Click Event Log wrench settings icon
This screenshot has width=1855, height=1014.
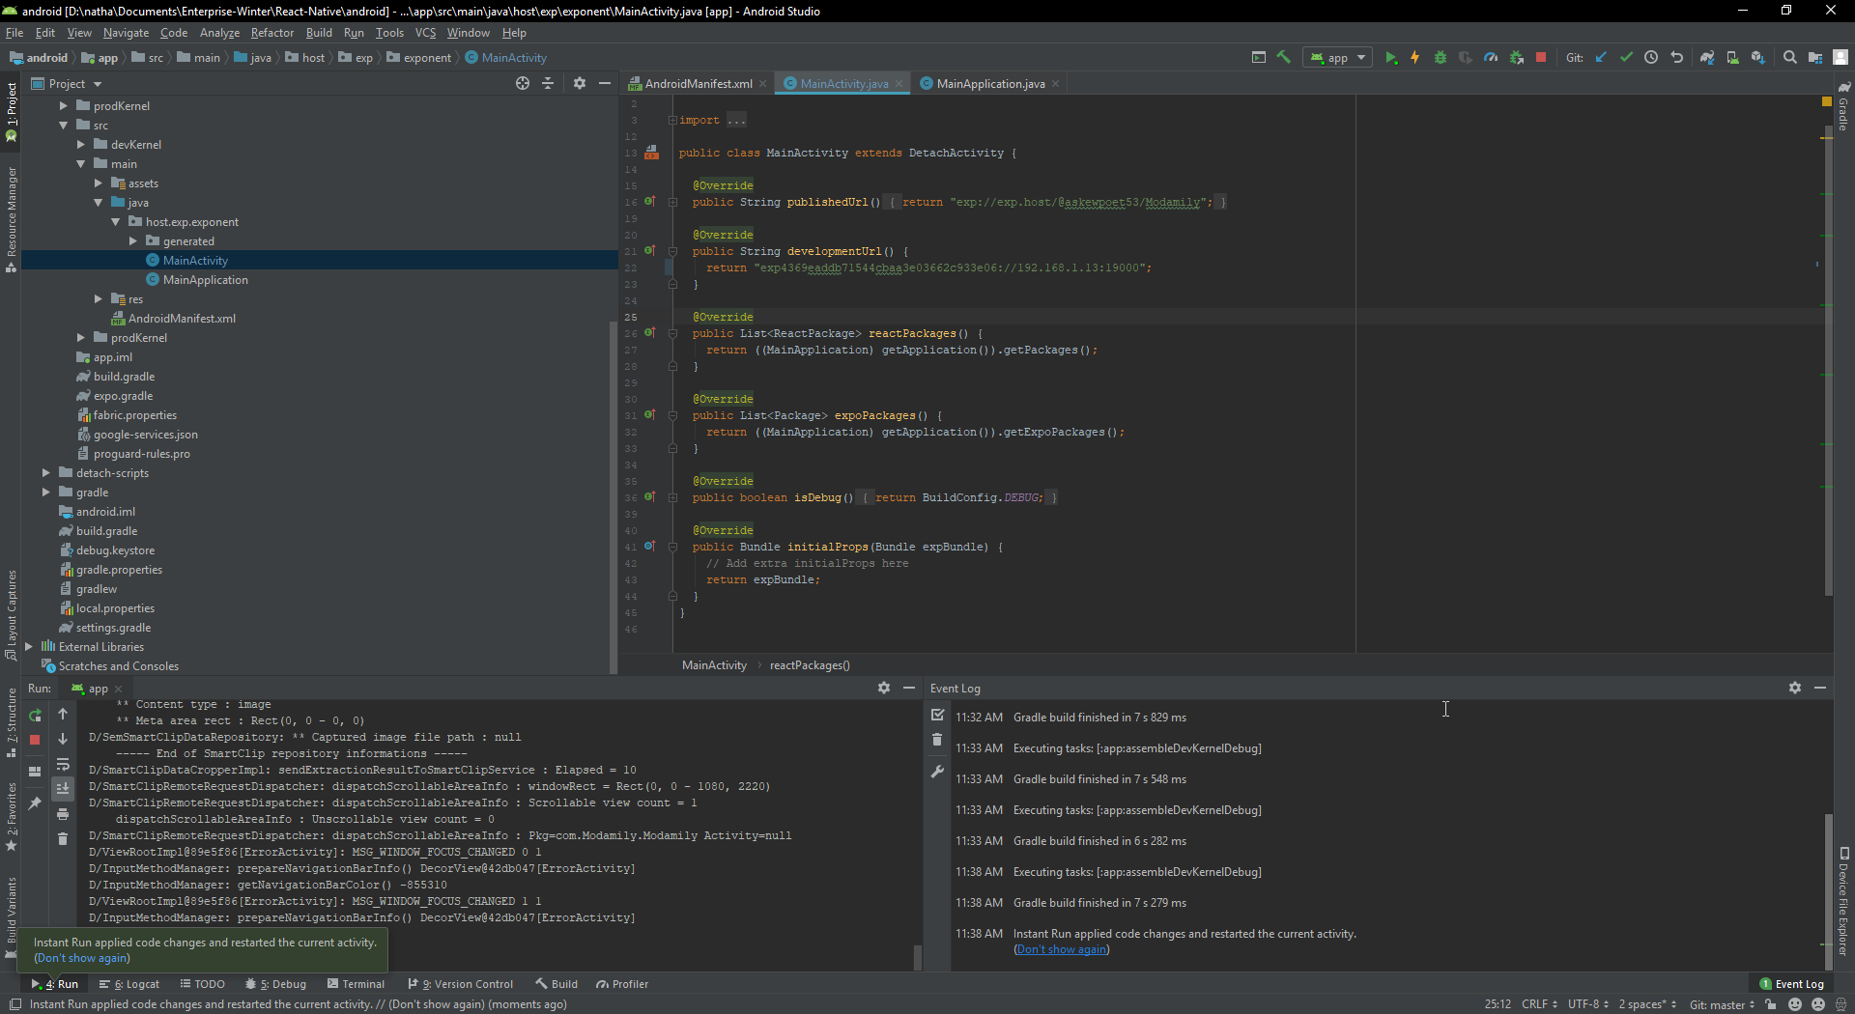[937, 772]
